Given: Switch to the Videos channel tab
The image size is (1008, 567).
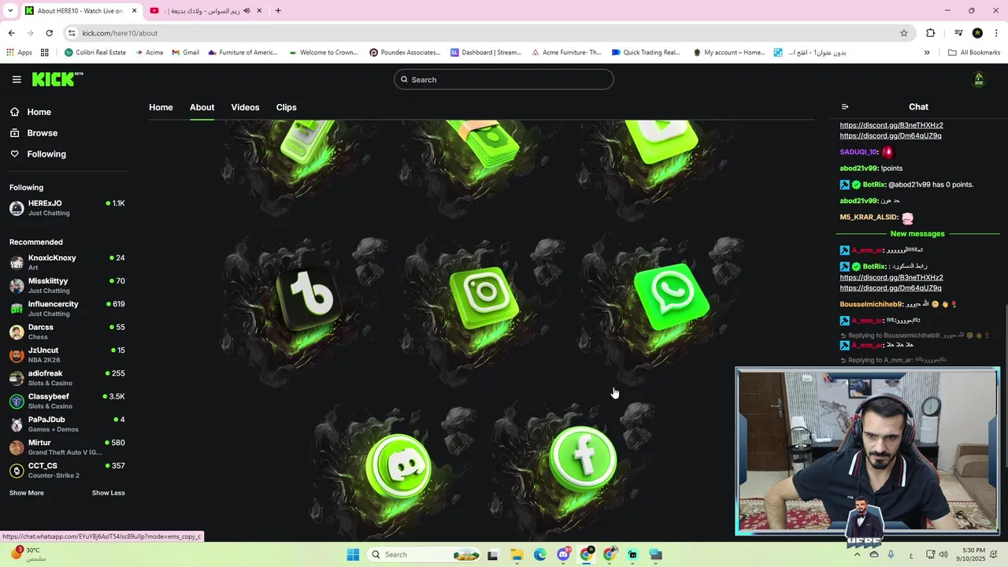Looking at the screenshot, I should [x=245, y=107].
